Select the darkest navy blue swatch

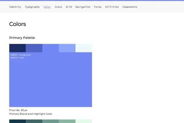pos(18,48)
